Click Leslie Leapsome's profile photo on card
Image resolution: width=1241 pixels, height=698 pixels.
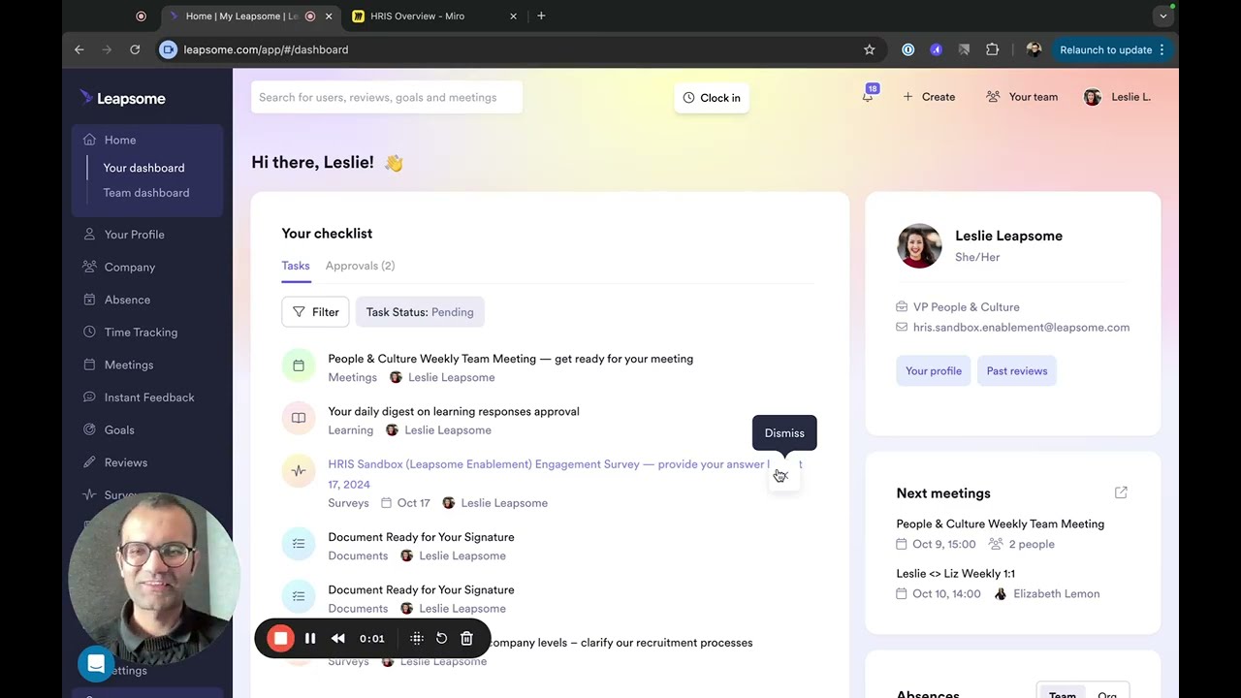919,245
